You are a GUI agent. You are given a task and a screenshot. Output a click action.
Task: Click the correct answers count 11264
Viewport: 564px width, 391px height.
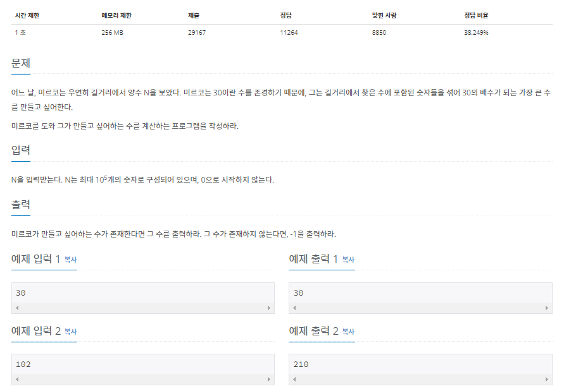click(x=289, y=33)
